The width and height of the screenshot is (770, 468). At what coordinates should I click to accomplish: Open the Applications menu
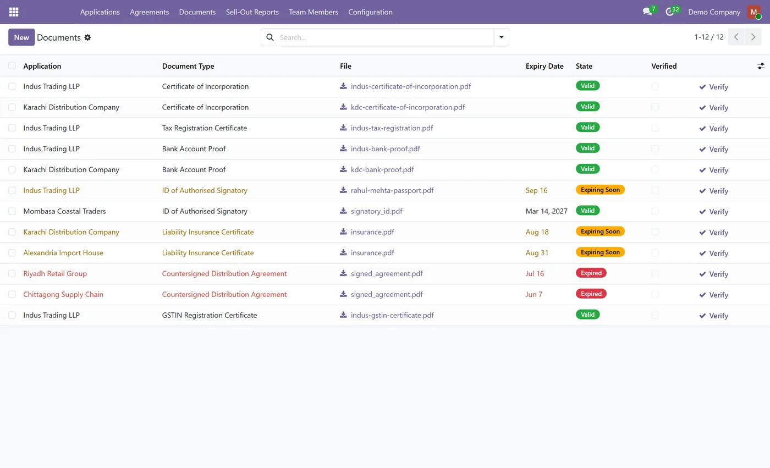point(100,12)
